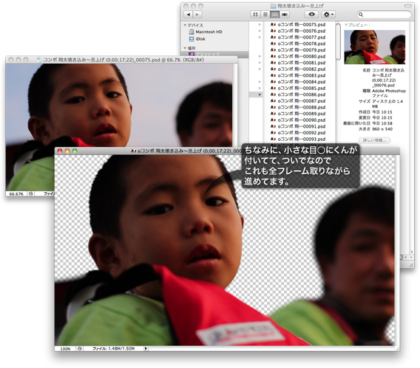Screen dimensions: 420x368
Task: Select file ending 00085.psd
Action: click(298, 88)
